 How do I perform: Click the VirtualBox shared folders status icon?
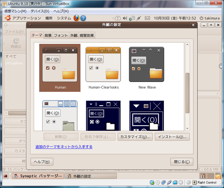click(x=175, y=182)
